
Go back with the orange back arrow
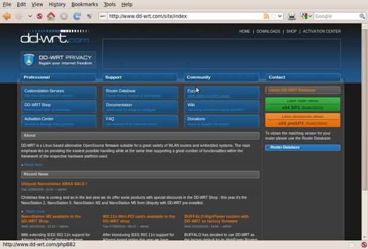click(x=7, y=16)
